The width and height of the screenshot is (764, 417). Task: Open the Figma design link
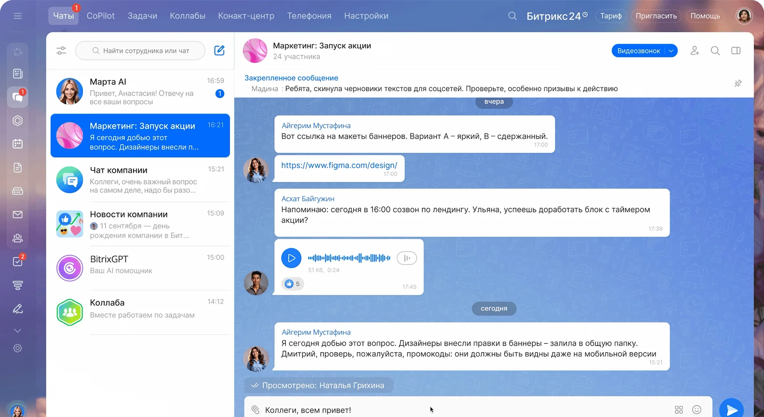339,165
